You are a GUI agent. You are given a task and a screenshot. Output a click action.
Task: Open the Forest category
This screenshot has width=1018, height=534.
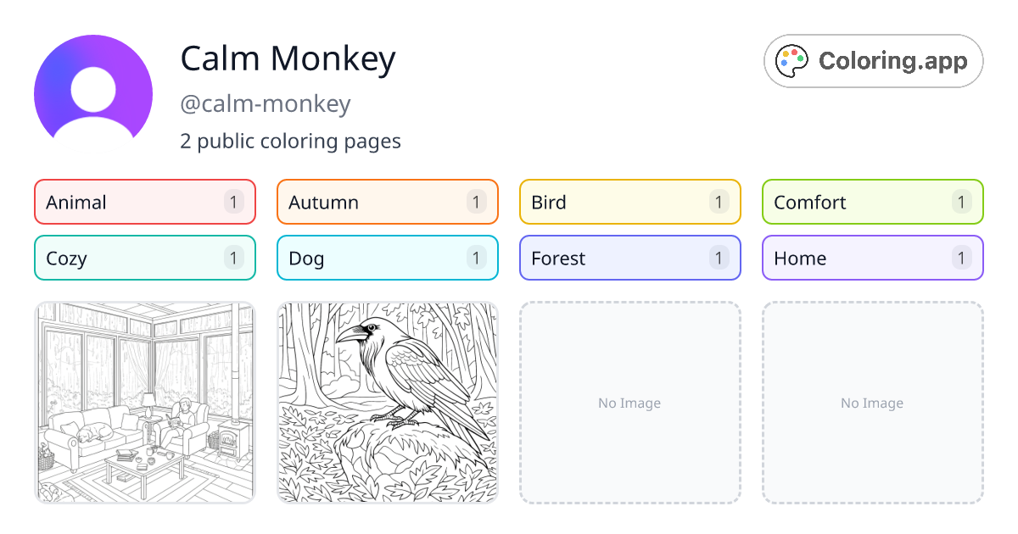click(629, 258)
